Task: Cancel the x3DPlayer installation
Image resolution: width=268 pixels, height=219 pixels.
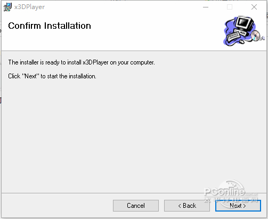Action: tap(136, 206)
